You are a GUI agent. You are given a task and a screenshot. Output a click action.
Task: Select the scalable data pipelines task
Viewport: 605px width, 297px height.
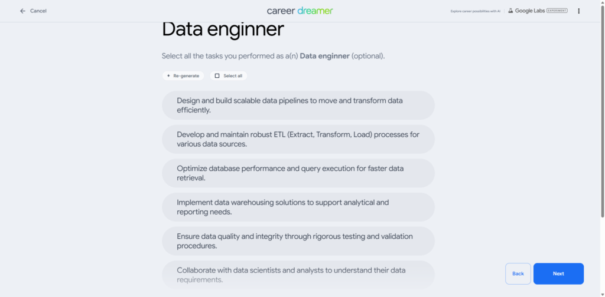point(298,105)
